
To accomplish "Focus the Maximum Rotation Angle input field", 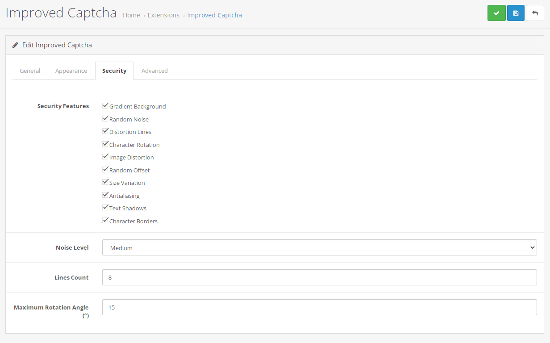I will pos(319,307).
